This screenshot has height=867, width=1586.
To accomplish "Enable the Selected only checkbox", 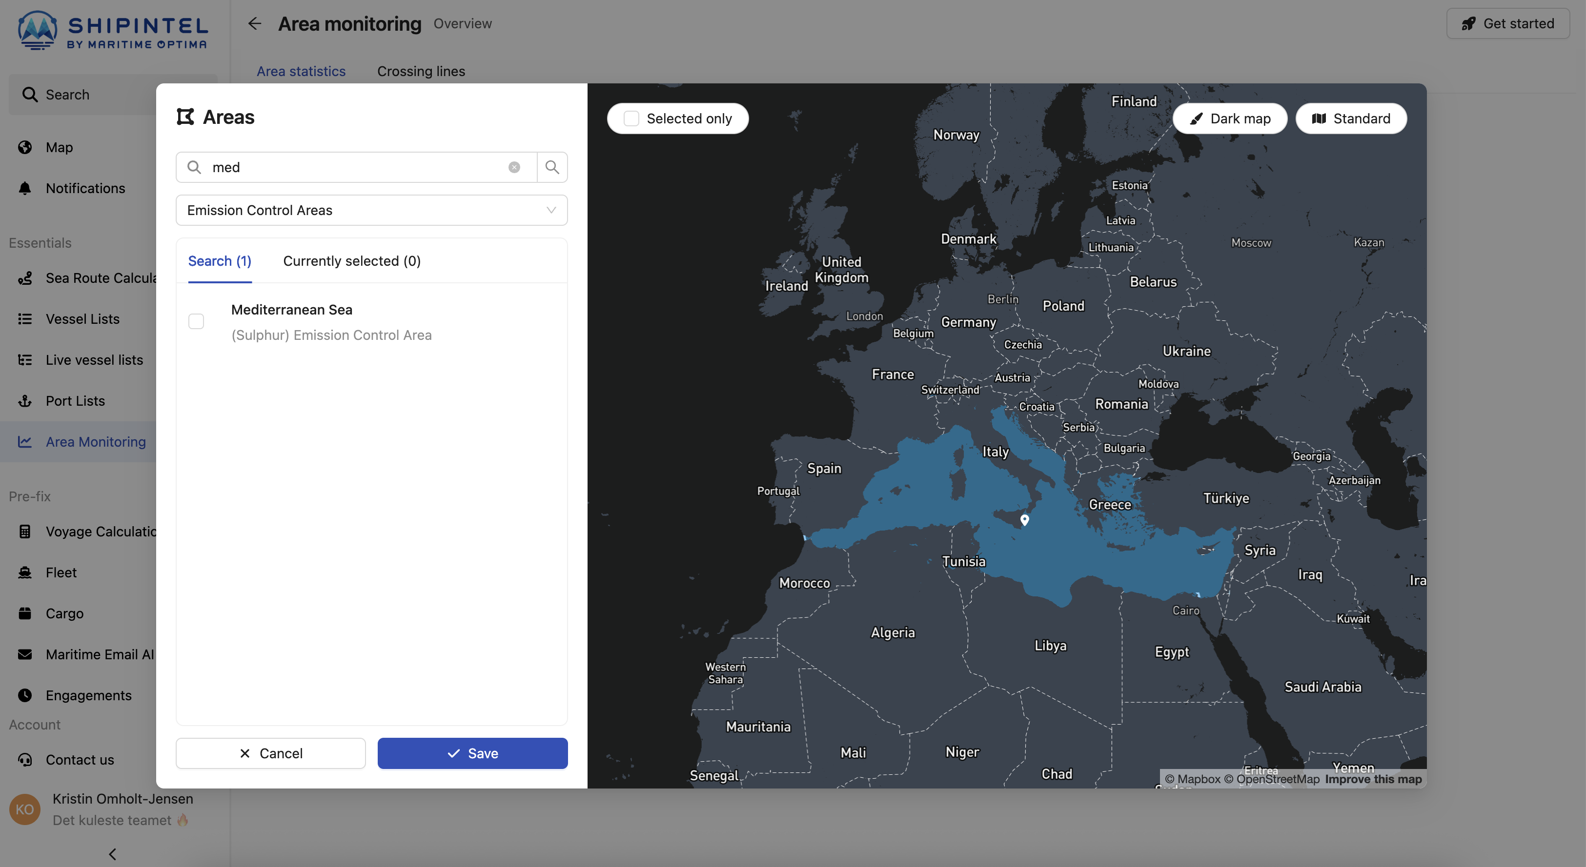I will coord(631,118).
